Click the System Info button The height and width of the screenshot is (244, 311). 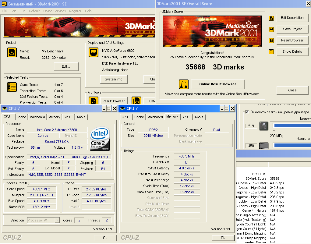pos(114,79)
